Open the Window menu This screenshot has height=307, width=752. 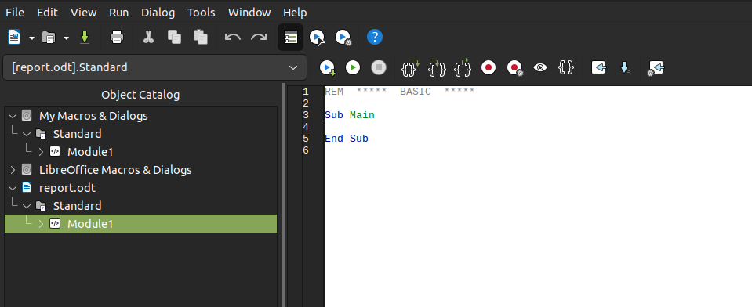[x=249, y=13]
